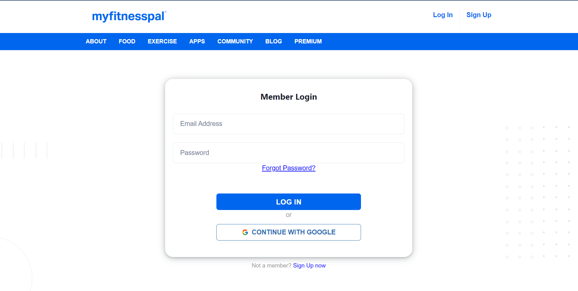The image size is (578, 291).
Task: Click the Google G icon
Action: click(245, 232)
